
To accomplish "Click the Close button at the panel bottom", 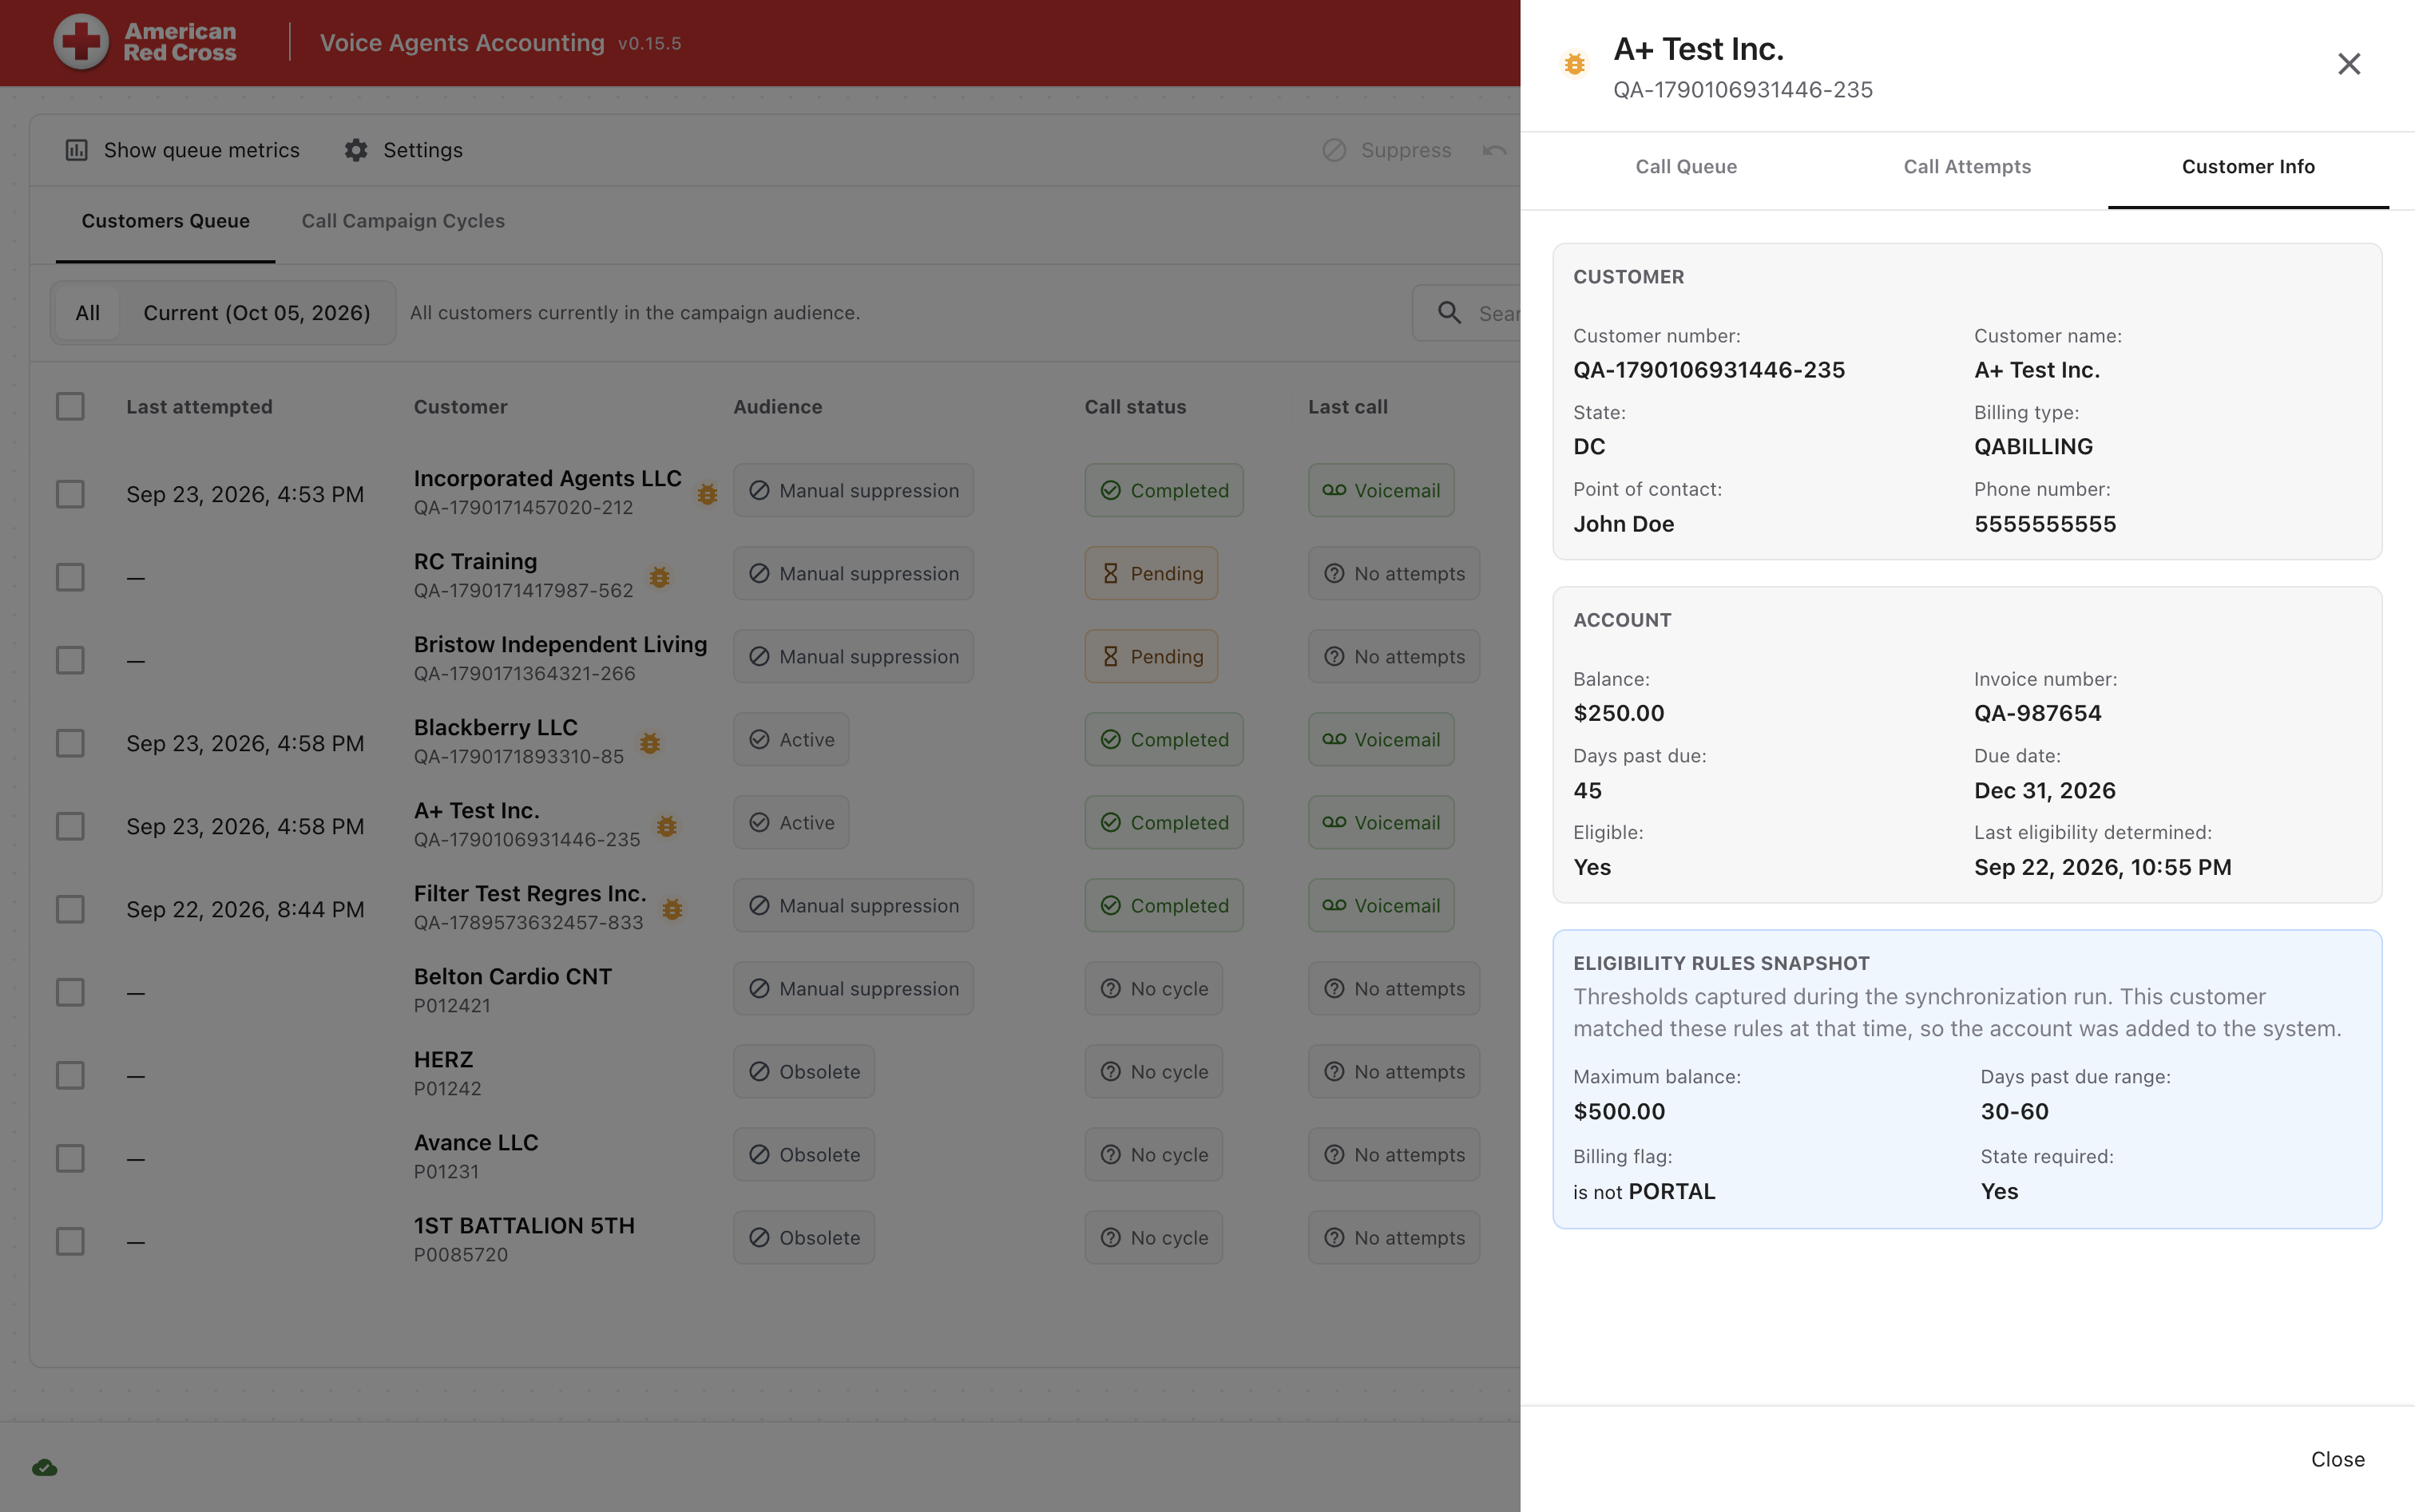I will point(2337,1459).
